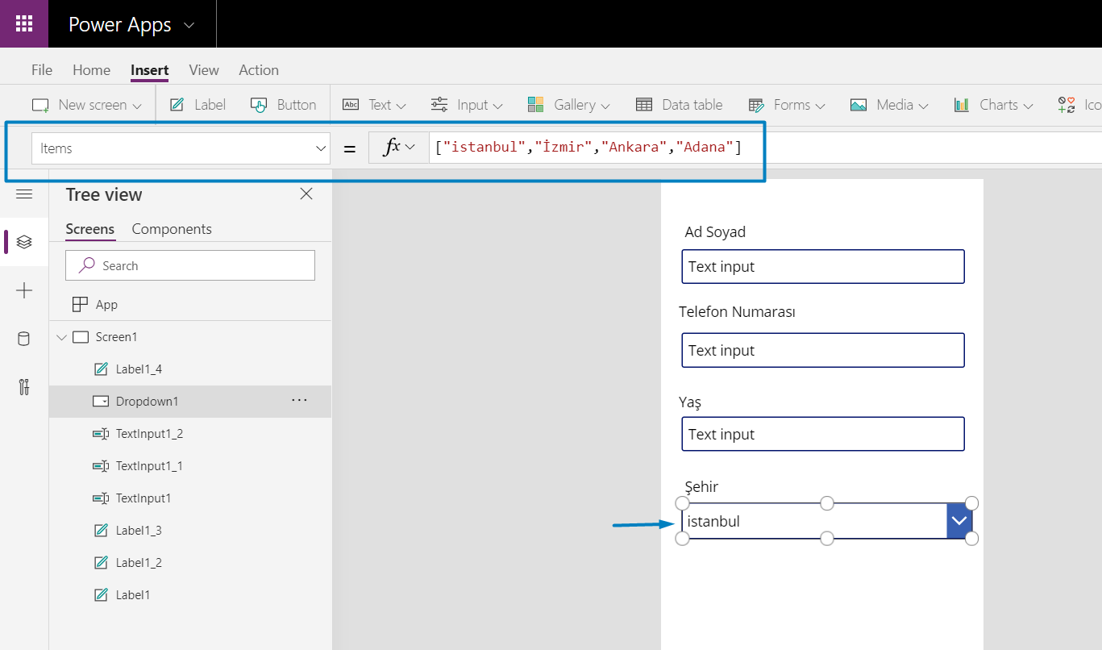Click the Şehir label on canvas
Image resolution: width=1102 pixels, height=650 pixels.
[701, 486]
